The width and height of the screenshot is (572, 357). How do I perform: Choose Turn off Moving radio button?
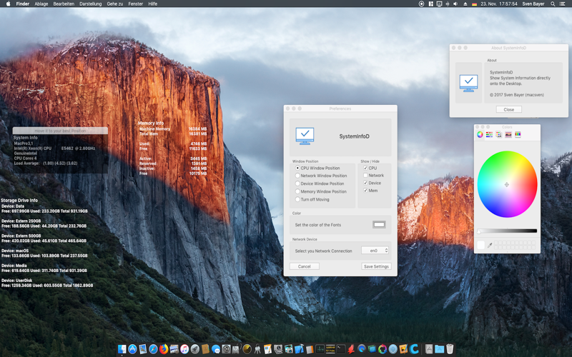(x=297, y=199)
